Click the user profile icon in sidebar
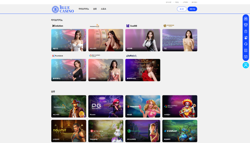 [x=246, y=38]
